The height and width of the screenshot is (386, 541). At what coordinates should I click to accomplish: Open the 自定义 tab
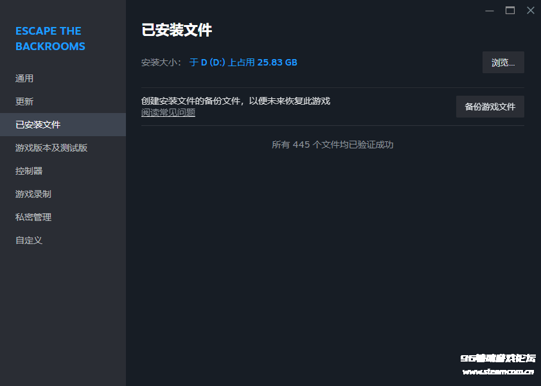tap(63, 240)
